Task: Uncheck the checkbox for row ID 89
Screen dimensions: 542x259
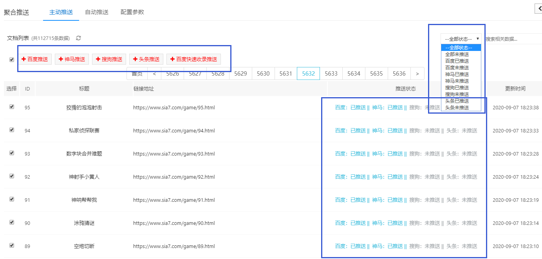Action: (12, 245)
